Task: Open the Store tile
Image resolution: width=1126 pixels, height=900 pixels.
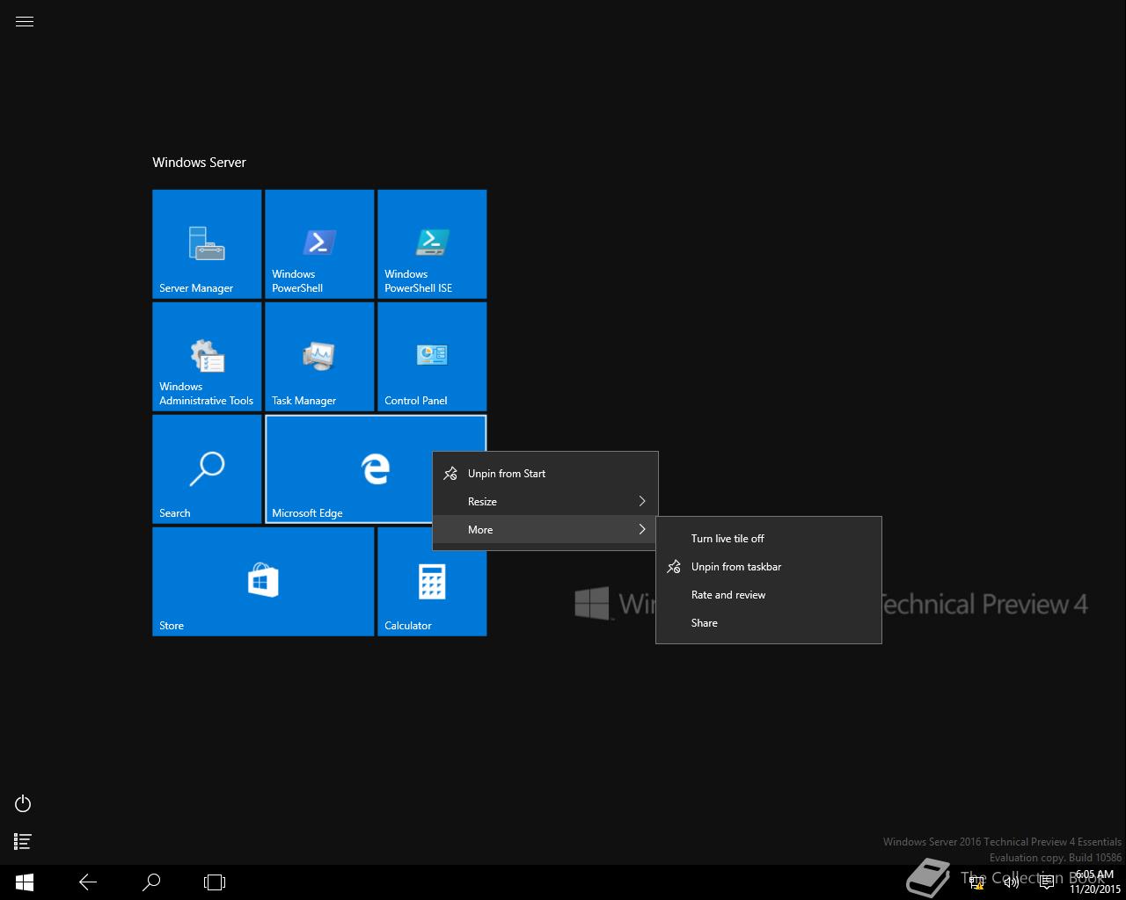Action: (263, 582)
